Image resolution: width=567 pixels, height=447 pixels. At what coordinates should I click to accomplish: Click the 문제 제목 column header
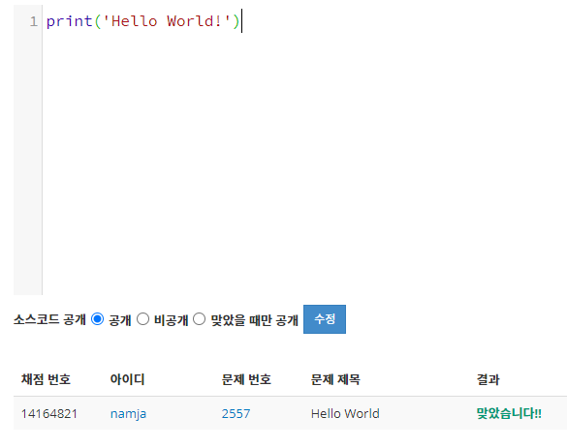coord(335,379)
